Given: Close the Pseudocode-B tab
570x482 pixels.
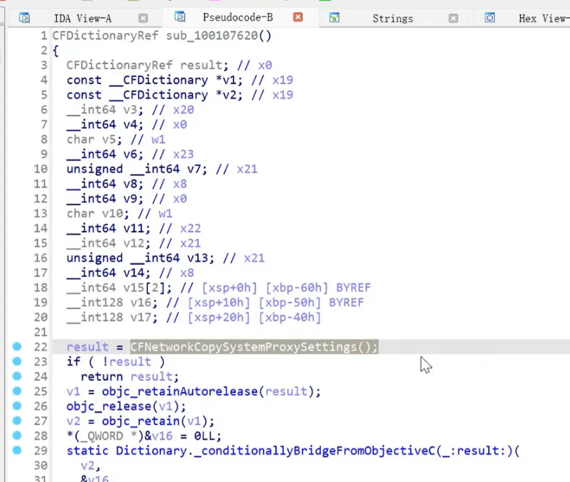Looking at the screenshot, I should pyautogui.click(x=298, y=17).
